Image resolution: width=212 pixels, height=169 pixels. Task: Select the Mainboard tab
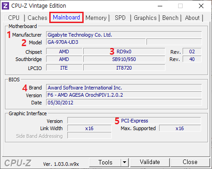(66, 18)
